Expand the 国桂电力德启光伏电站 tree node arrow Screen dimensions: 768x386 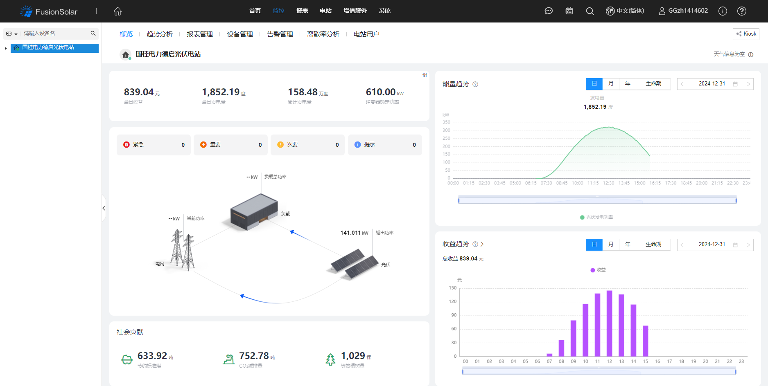click(x=6, y=48)
